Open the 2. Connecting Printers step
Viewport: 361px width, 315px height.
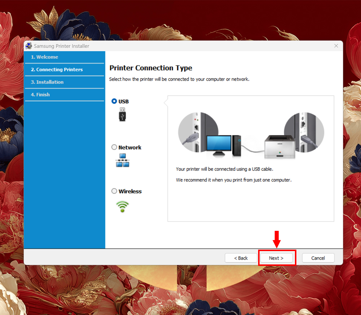click(65, 69)
